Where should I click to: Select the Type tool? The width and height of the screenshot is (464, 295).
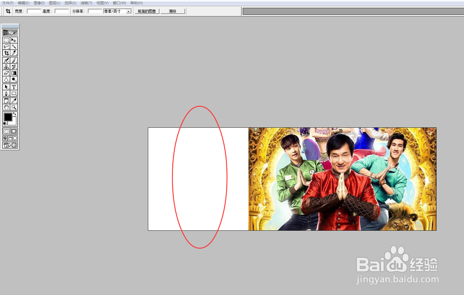[x=14, y=87]
